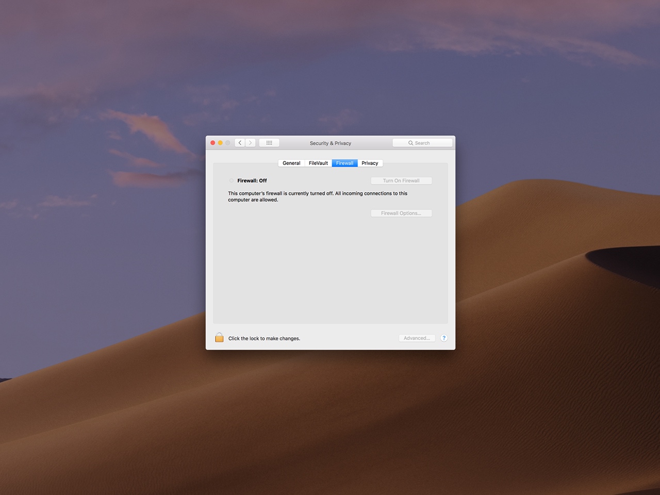
Task: Open Firewall Options
Action: (x=401, y=213)
